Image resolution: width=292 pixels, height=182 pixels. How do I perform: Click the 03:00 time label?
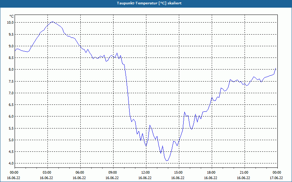pyautogui.click(x=47, y=173)
